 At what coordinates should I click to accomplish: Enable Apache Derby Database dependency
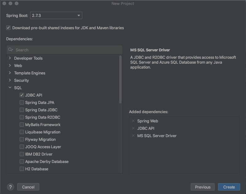(22, 161)
